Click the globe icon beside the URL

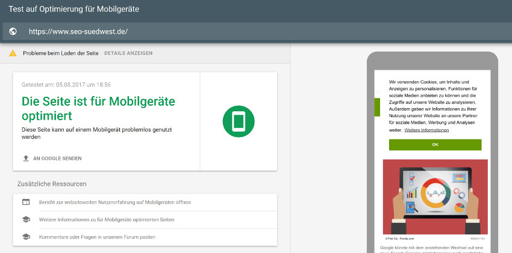(13, 32)
